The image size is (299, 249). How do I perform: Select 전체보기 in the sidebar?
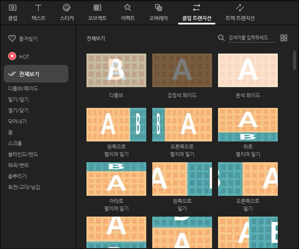[36, 74]
